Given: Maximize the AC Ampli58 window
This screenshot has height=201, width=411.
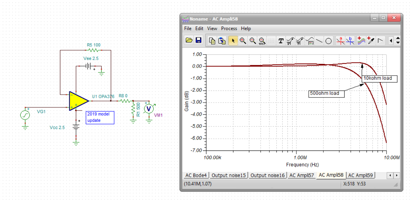Looking at the screenshot, I should (383, 18).
